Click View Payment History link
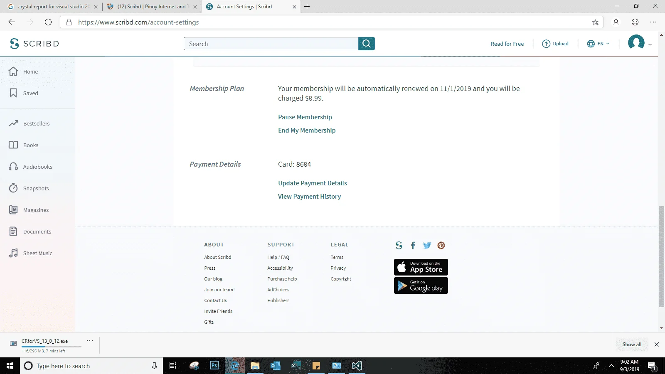This screenshot has height=374, width=665. 309,197
